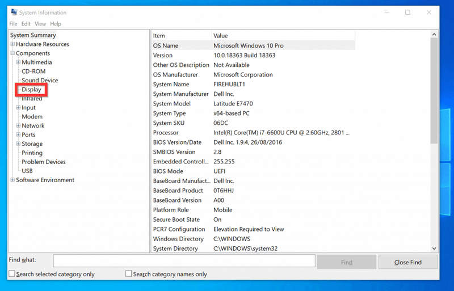This screenshot has height=291, width=454.
Task: Click the value 0T6HHJ
Action: (224, 191)
